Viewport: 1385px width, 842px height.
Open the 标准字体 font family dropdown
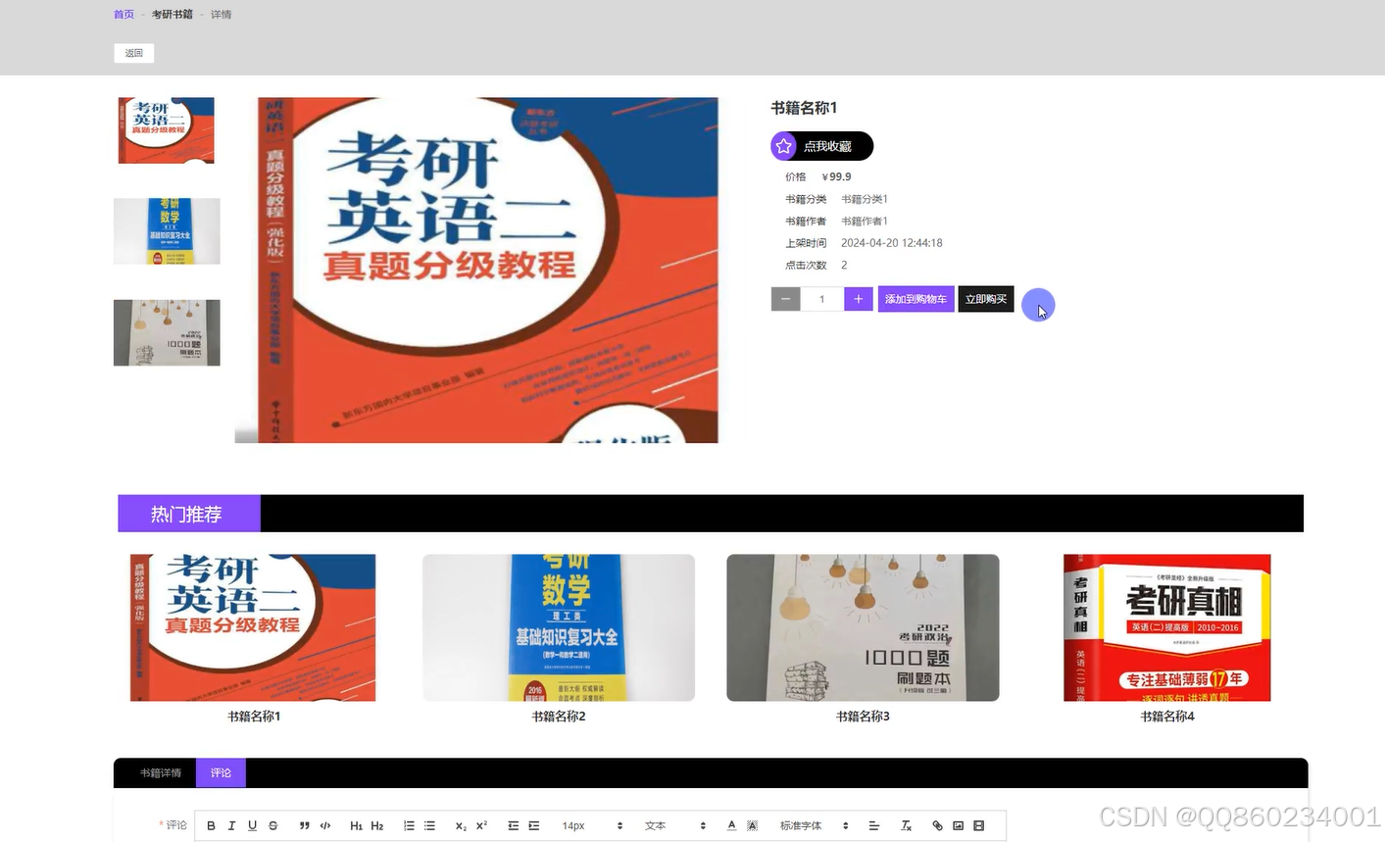tap(814, 825)
